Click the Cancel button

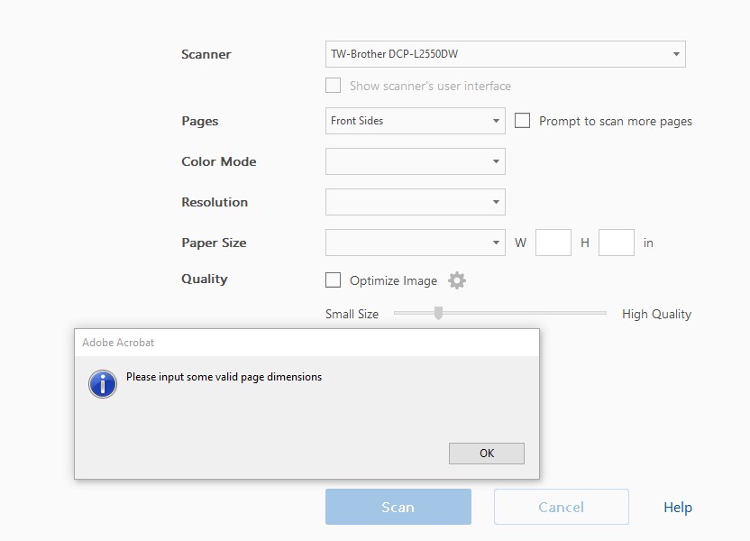(x=561, y=507)
